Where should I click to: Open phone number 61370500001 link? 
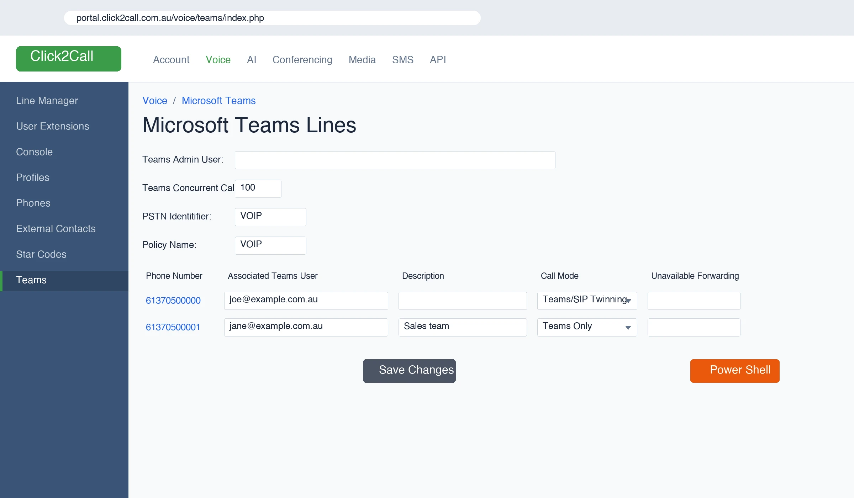[173, 327]
